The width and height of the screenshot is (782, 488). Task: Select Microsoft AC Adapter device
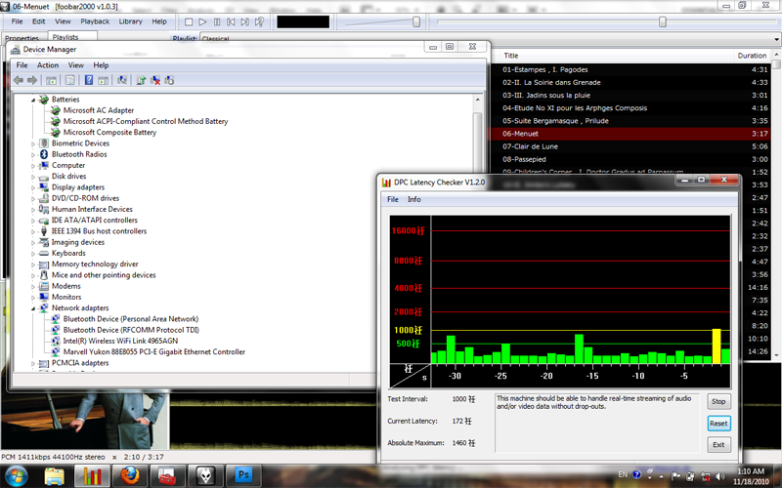[99, 110]
